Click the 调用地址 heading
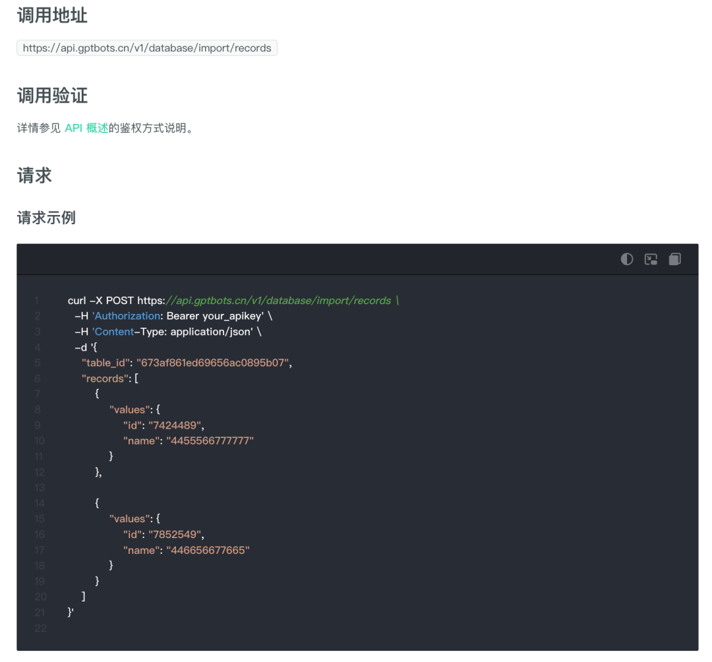Screen dimensions: 712x662 pos(52,15)
